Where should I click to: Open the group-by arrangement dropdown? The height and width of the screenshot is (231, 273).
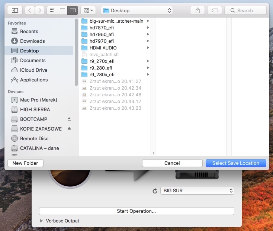(x=88, y=10)
